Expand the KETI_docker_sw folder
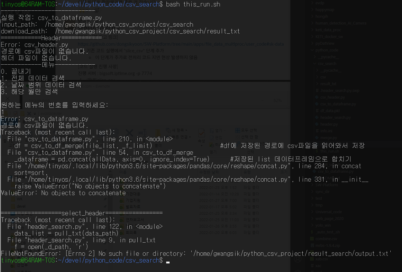 (x=312, y=36)
